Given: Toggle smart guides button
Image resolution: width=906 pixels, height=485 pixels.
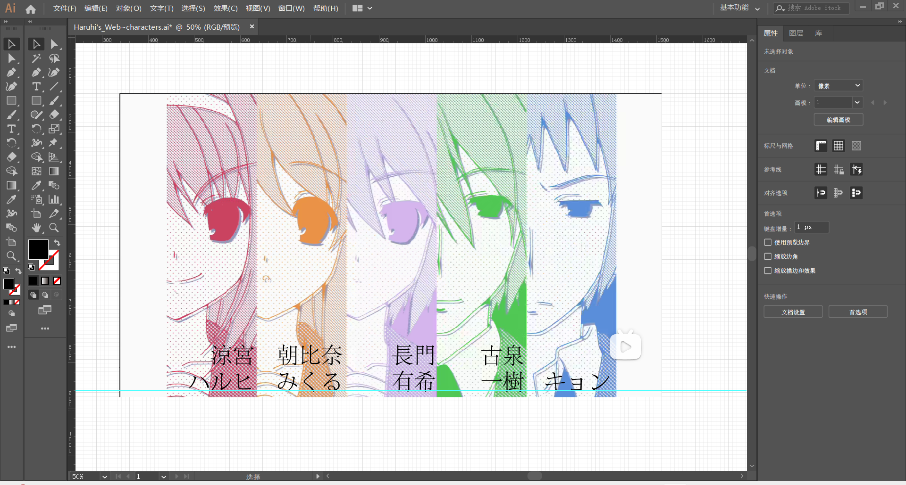Looking at the screenshot, I should coord(856,169).
